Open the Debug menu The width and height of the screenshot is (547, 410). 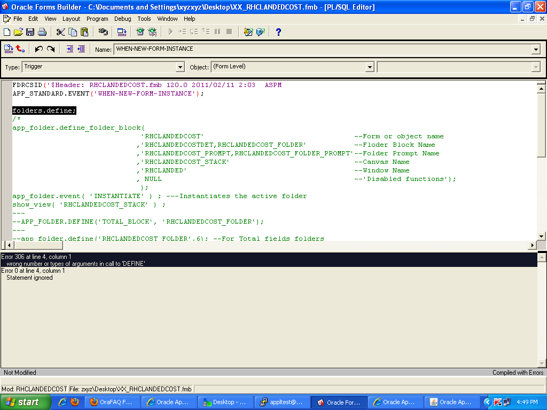tap(123, 19)
